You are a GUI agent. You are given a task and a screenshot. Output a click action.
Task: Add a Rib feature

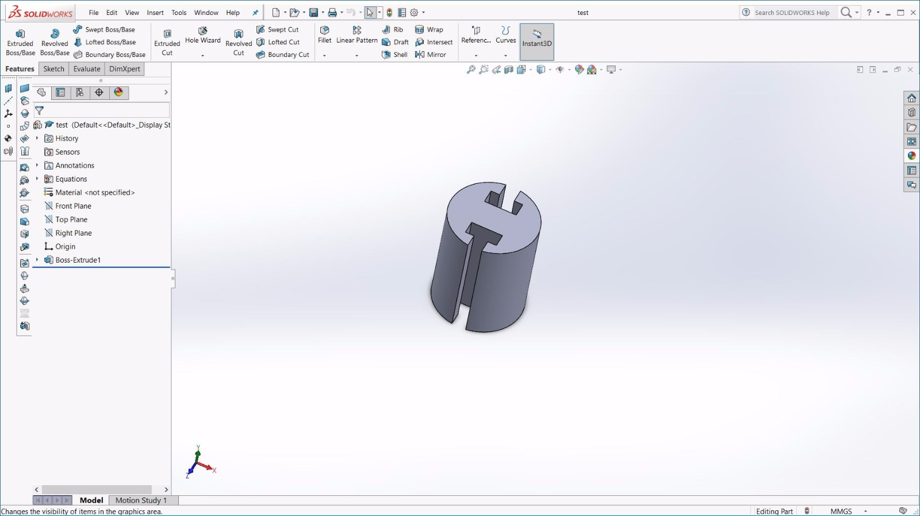tap(392, 29)
